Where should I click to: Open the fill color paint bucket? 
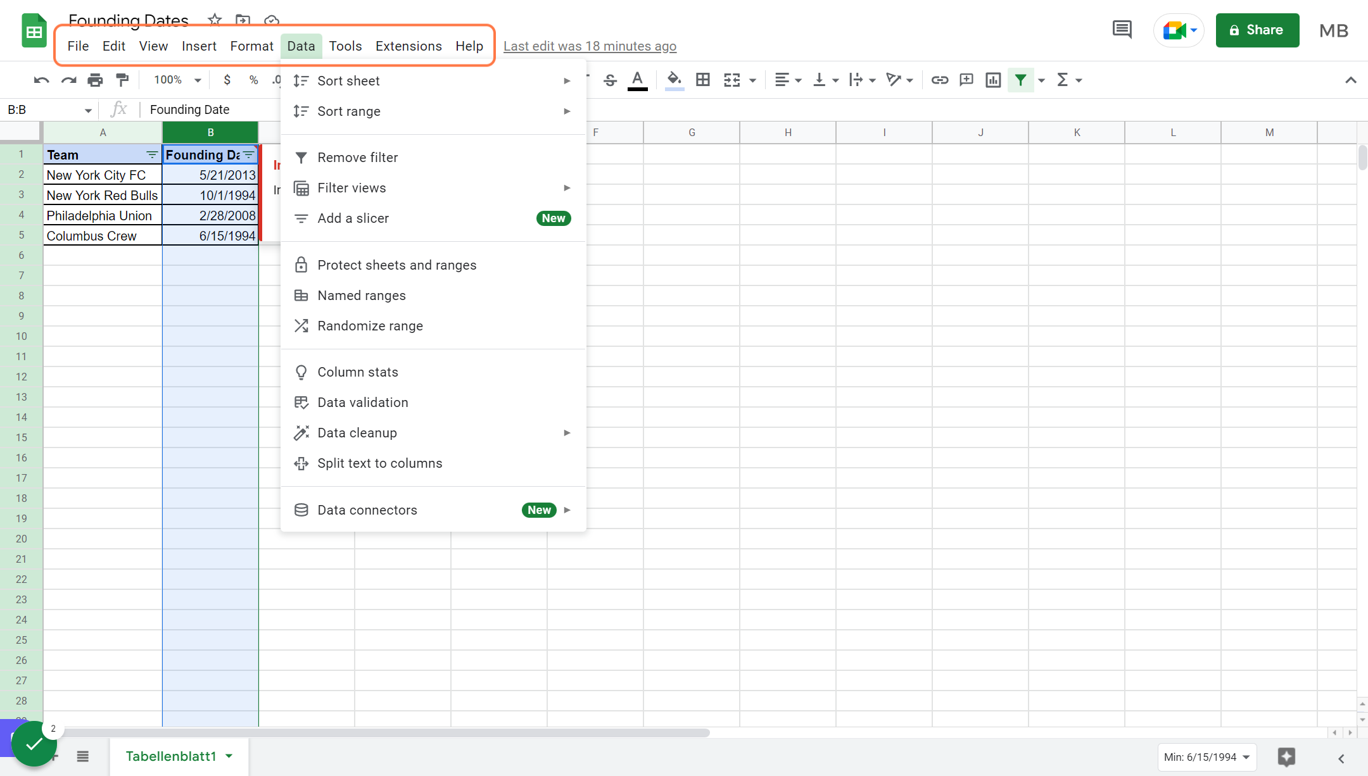(674, 80)
